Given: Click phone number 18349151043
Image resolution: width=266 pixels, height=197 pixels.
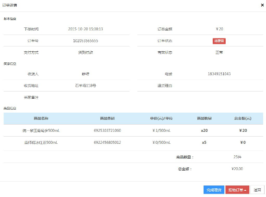Looking at the screenshot, I should [x=219, y=74].
